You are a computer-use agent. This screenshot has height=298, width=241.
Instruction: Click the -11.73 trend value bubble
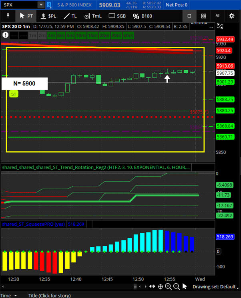coord(223,195)
